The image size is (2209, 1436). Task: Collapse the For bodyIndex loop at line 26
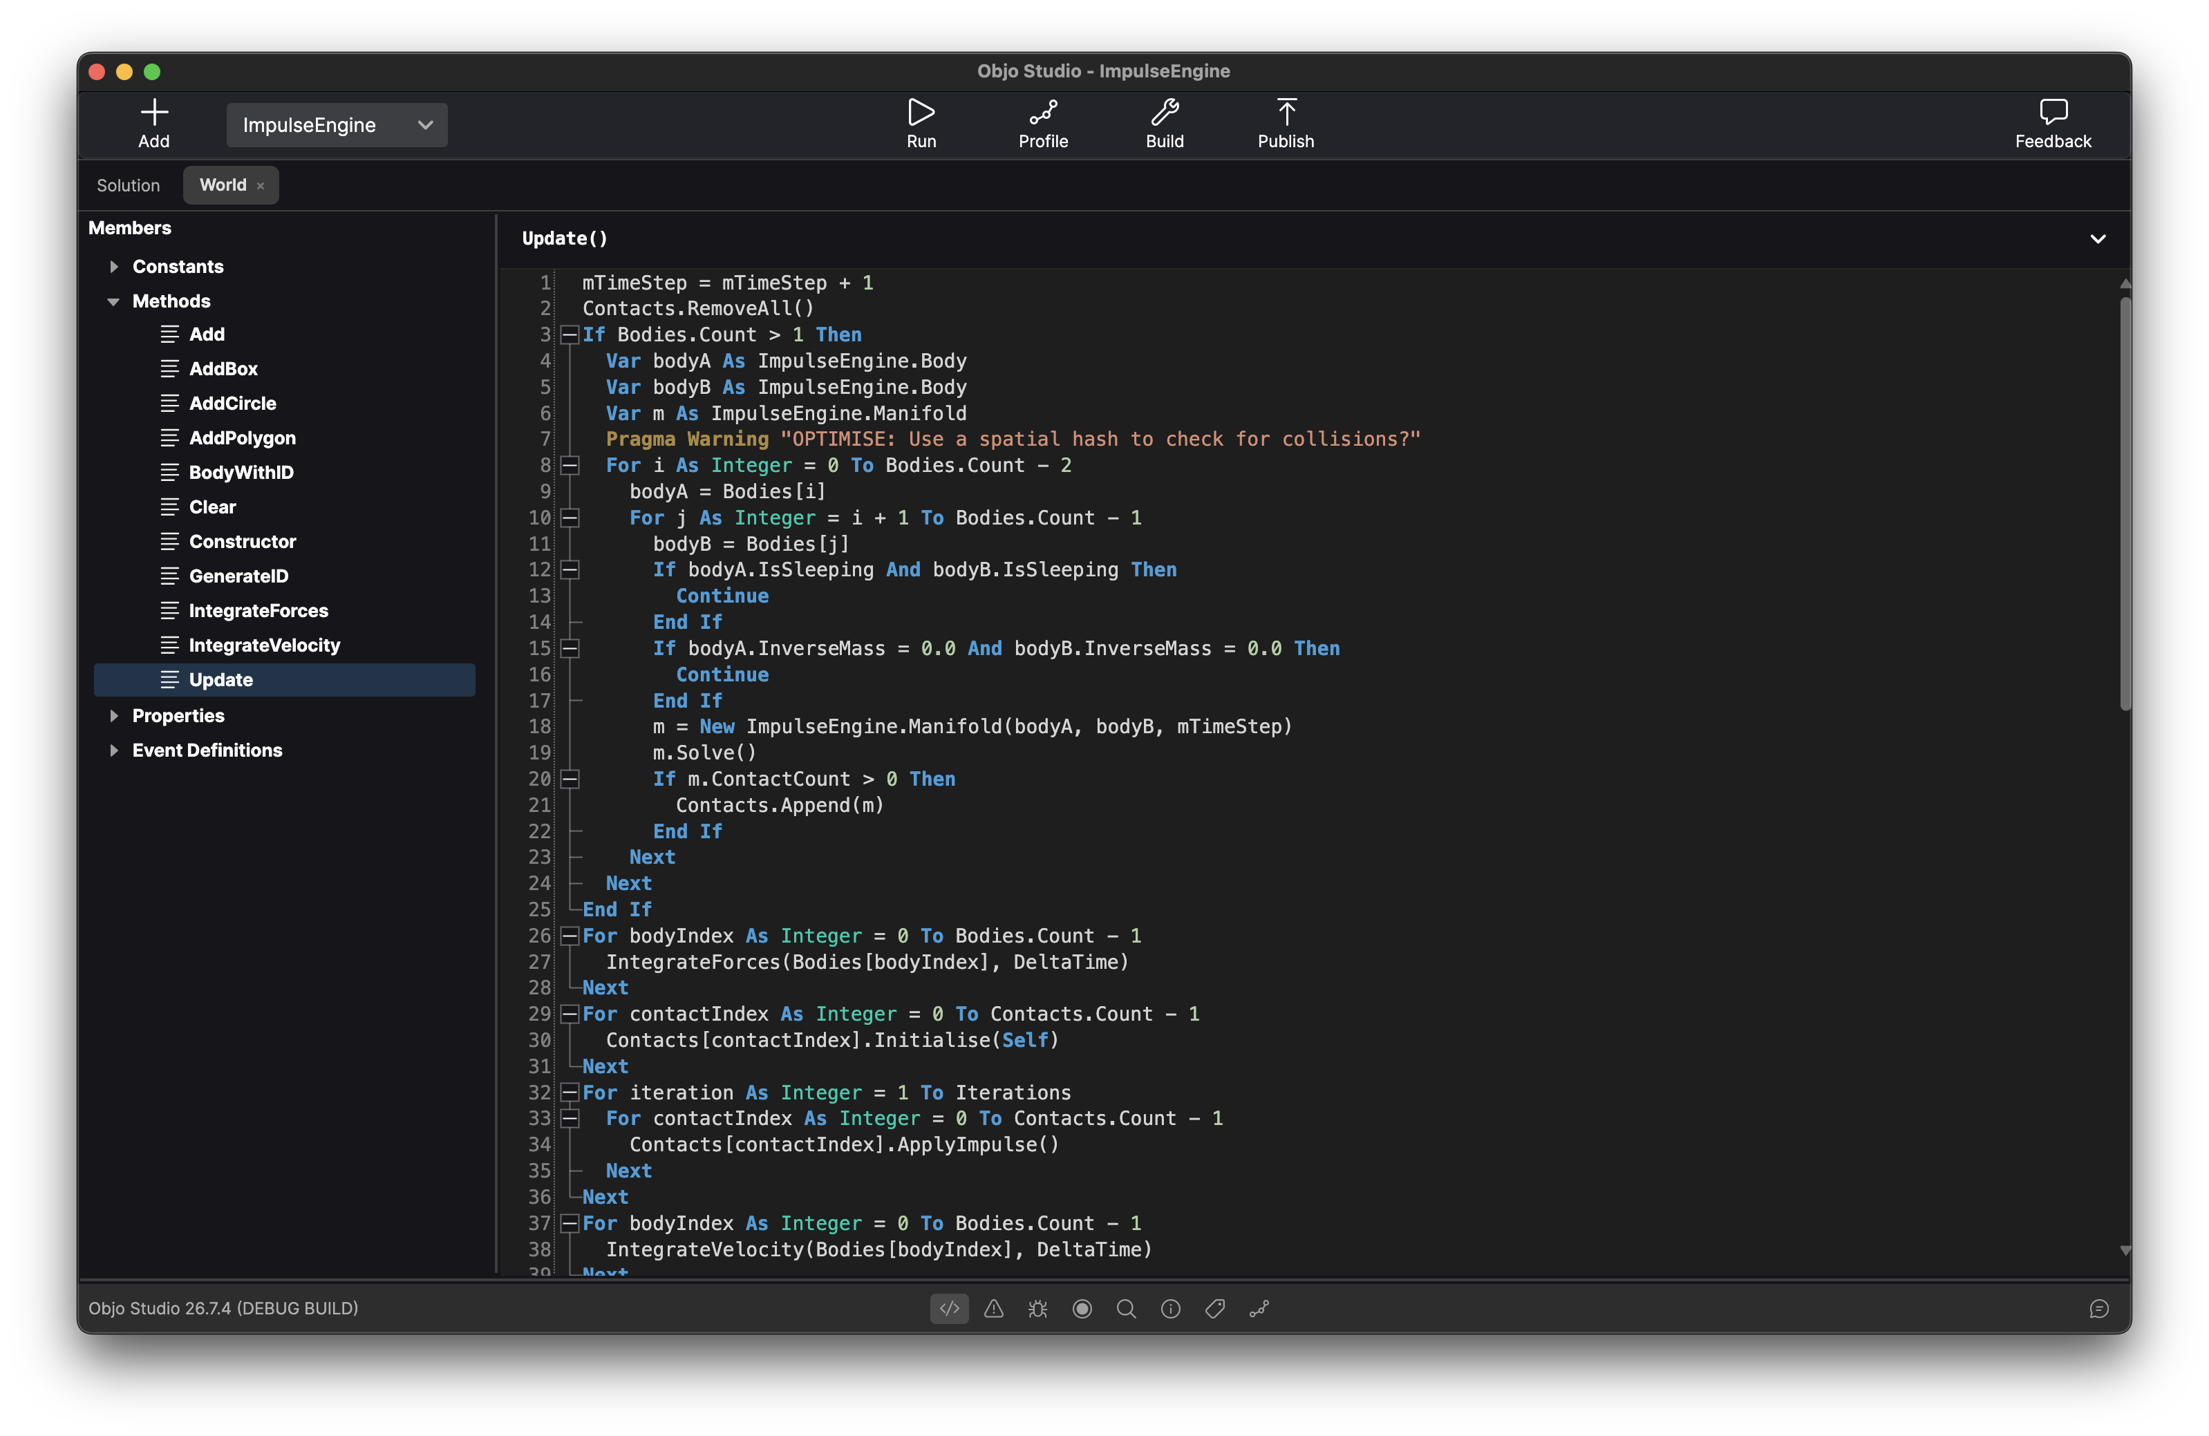click(570, 936)
